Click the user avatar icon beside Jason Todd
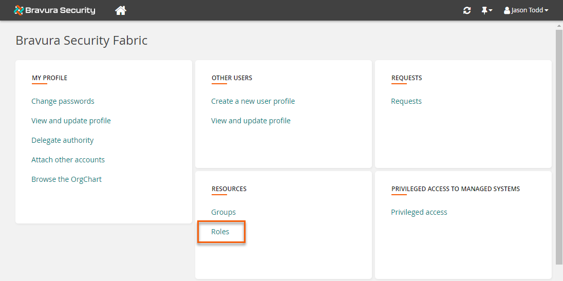The width and height of the screenshot is (563, 281). 507,10
